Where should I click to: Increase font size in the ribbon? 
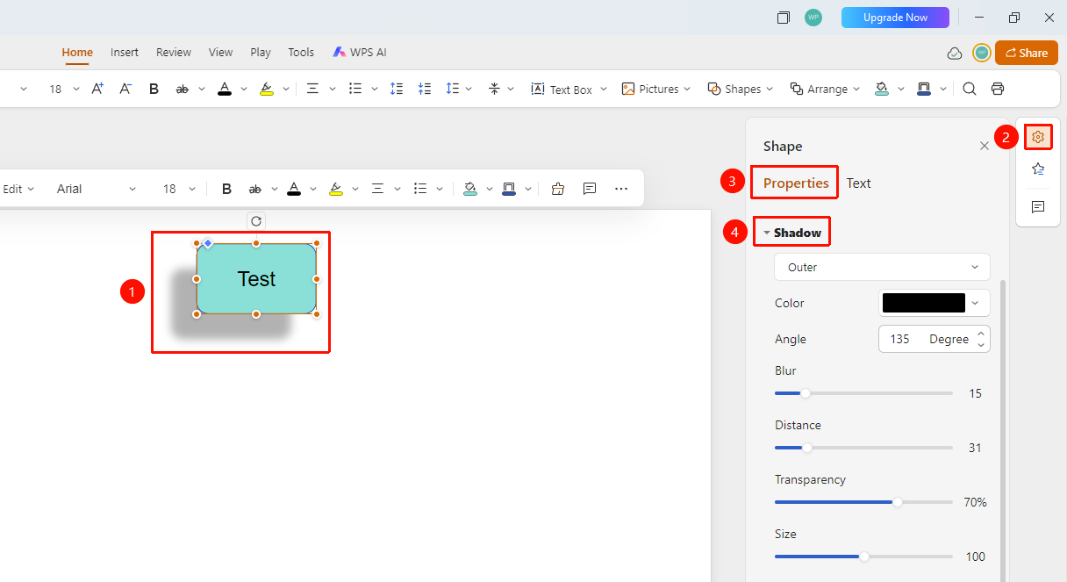click(97, 89)
